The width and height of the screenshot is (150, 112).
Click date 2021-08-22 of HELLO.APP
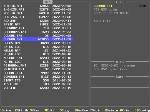tap(62, 51)
